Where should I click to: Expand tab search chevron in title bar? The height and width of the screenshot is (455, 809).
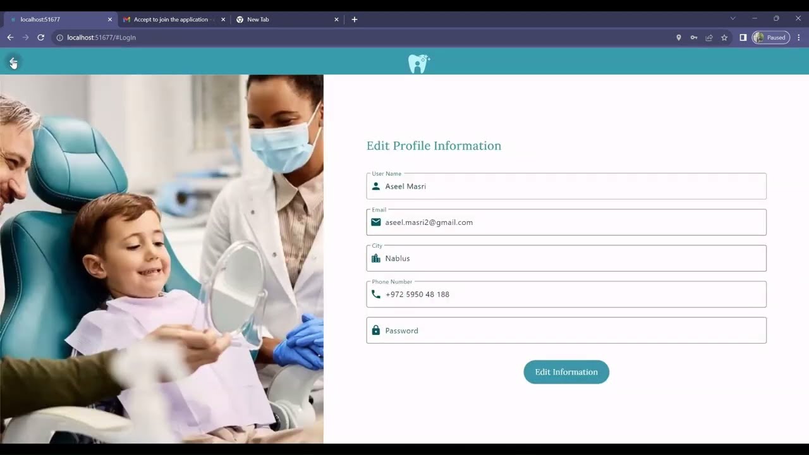point(733,19)
